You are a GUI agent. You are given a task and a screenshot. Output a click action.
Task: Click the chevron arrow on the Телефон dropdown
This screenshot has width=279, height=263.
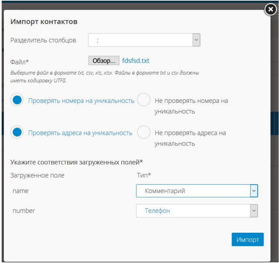pyautogui.click(x=254, y=211)
